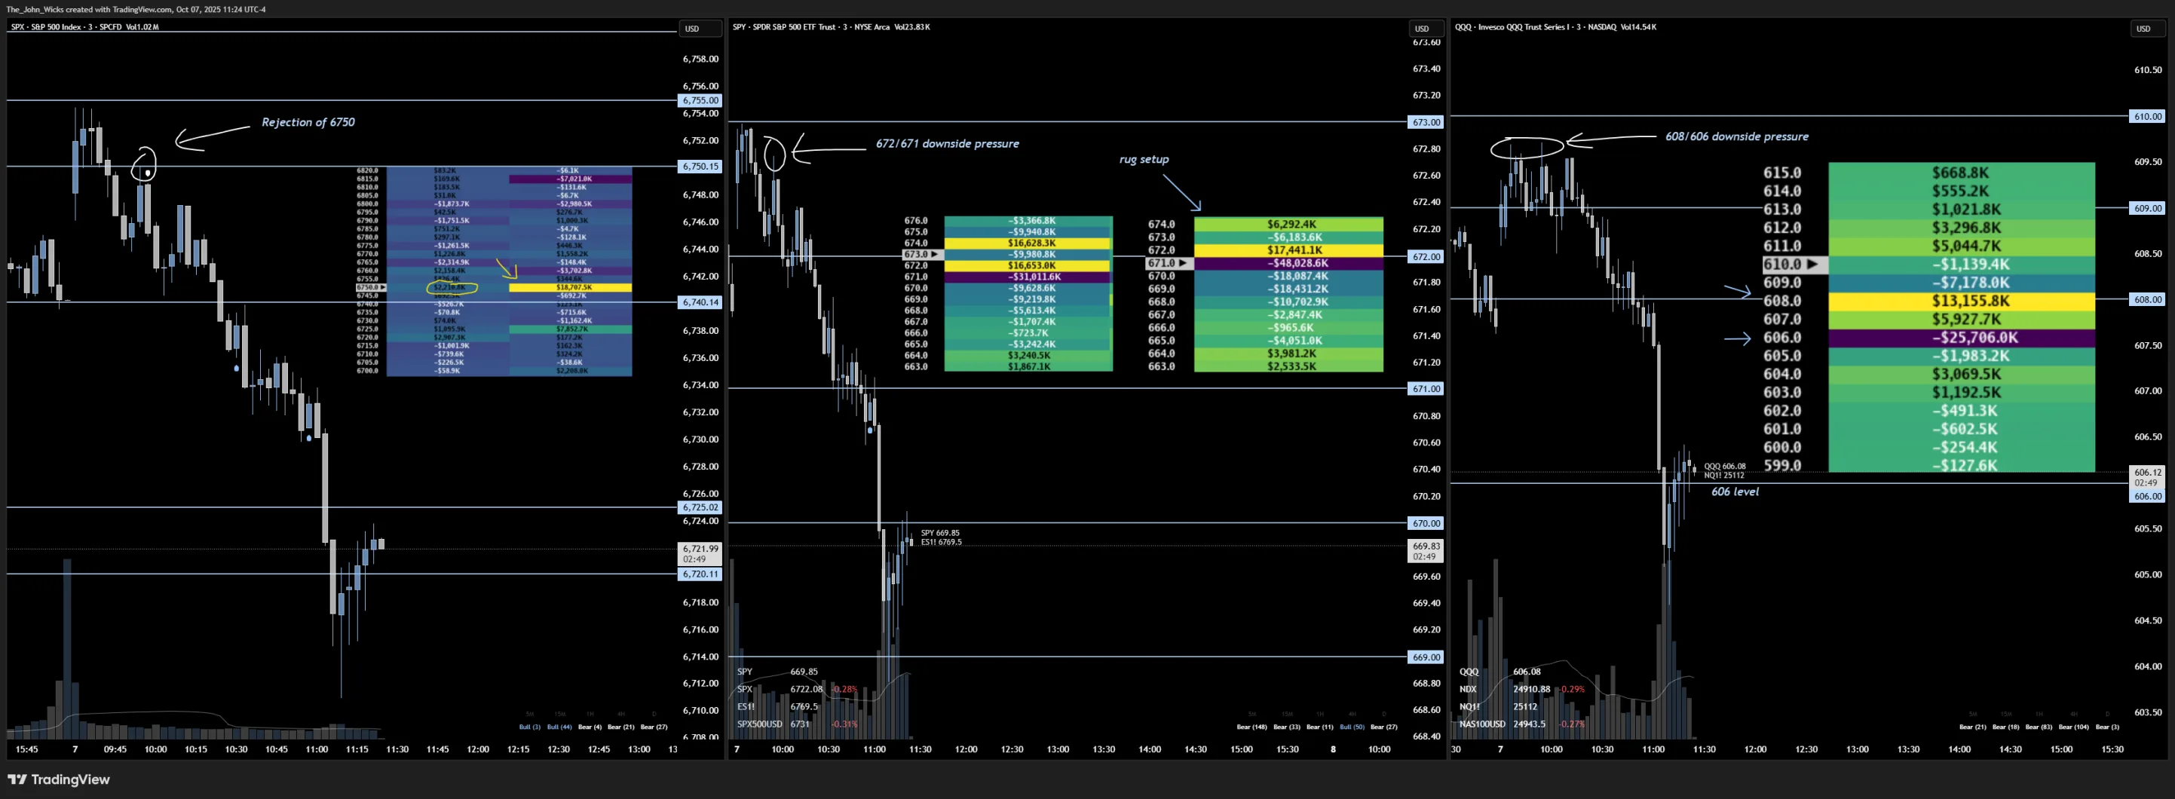Image resolution: width=2175 pixels, height=799 pixels.
Task: Click the $16,628.3K cell in SPY table
Action: click(1028, 243)
